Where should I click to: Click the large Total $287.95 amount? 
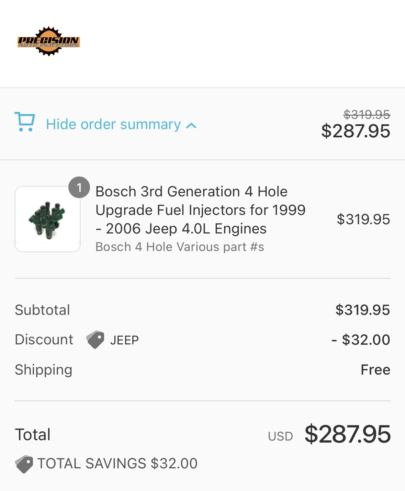pos(347,434)
